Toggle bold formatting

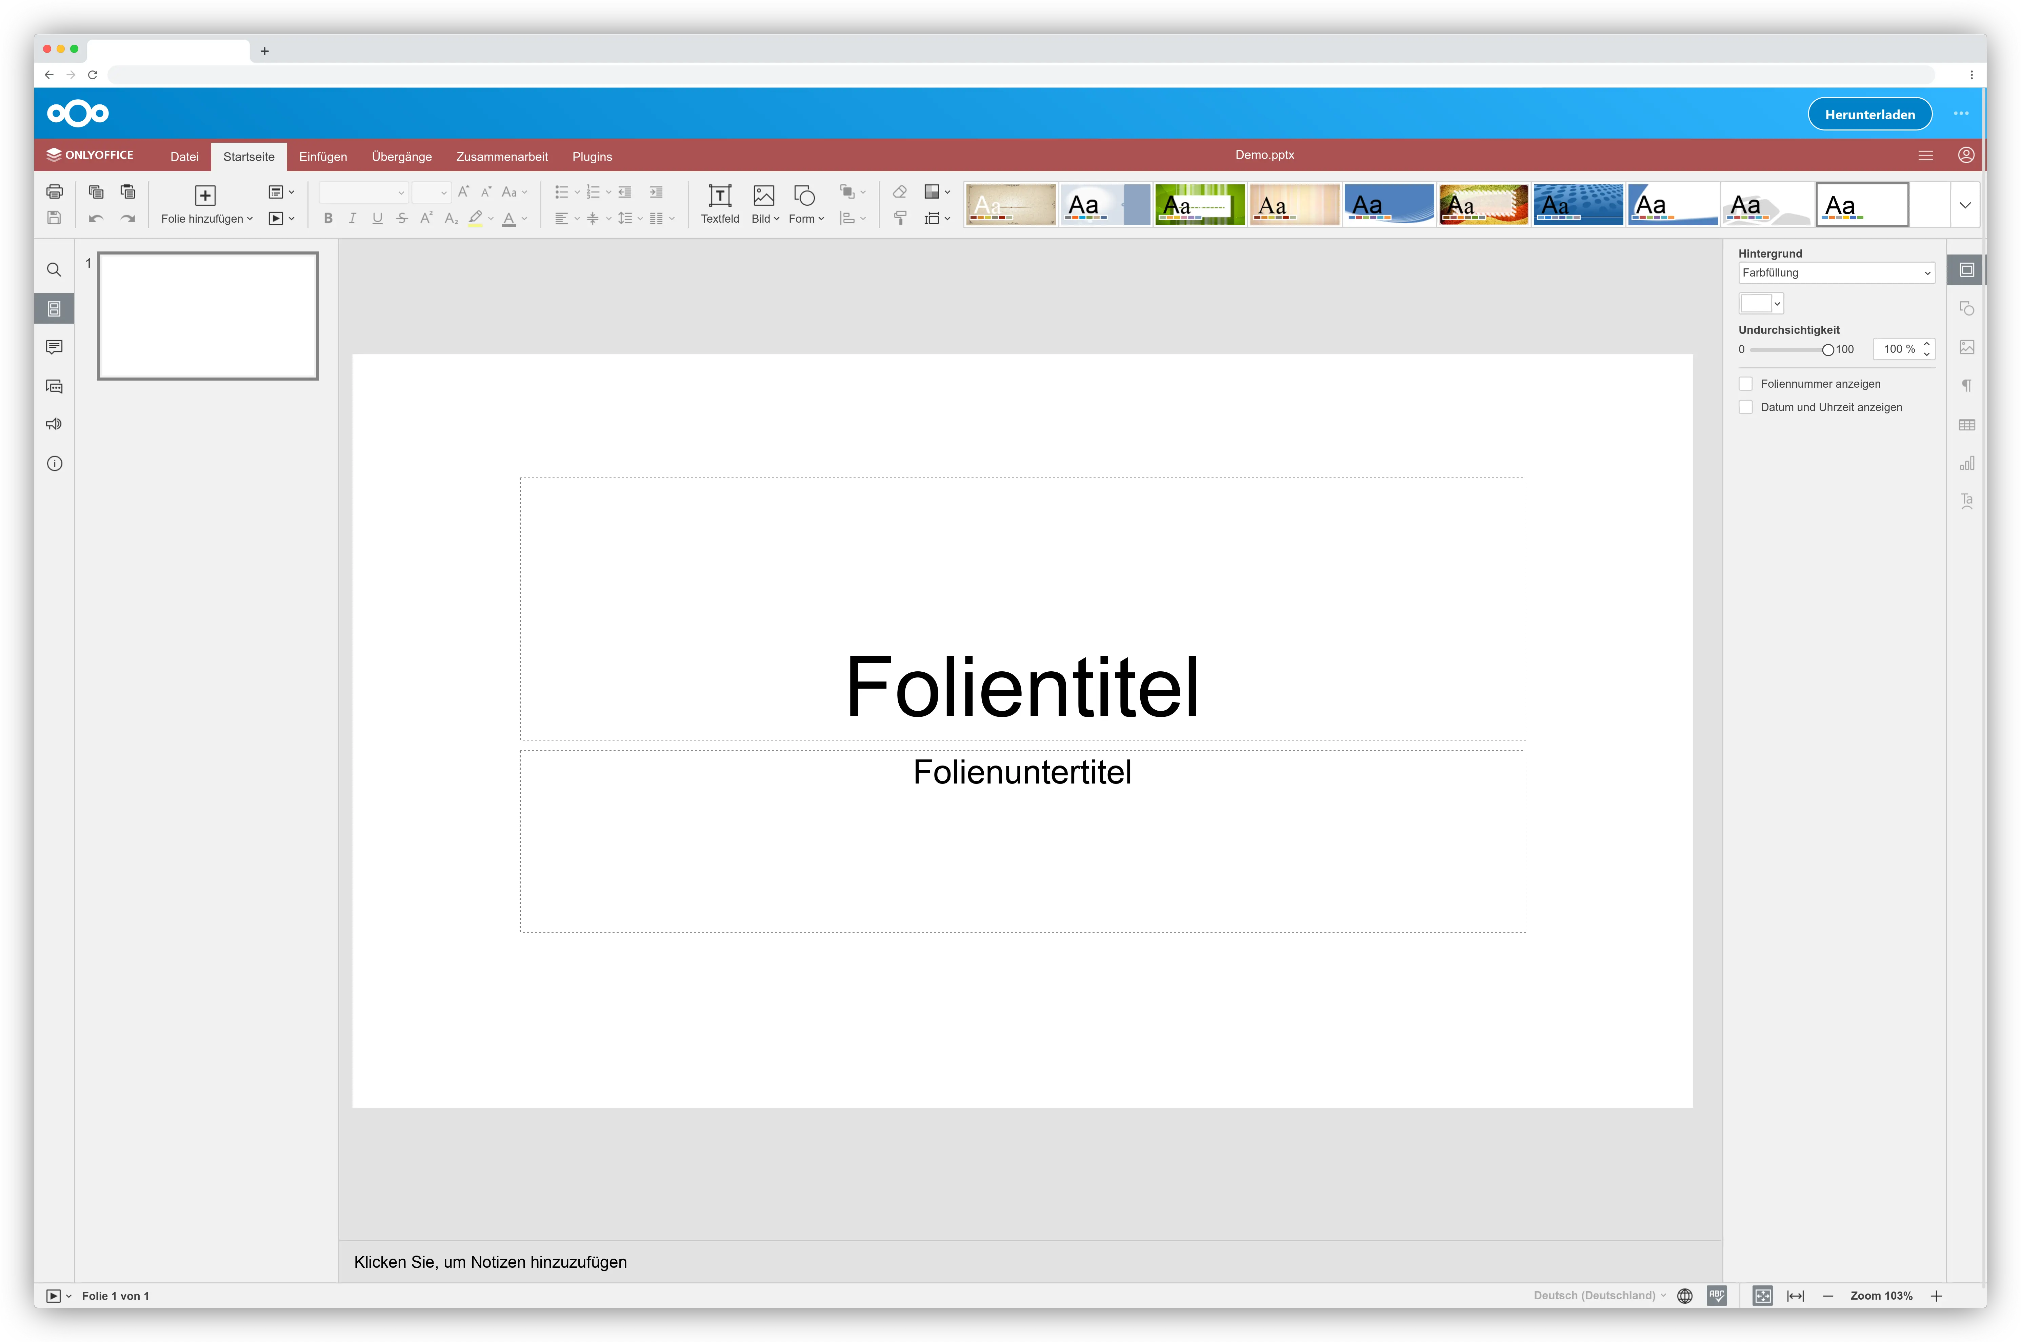click(x=328, y=218)
